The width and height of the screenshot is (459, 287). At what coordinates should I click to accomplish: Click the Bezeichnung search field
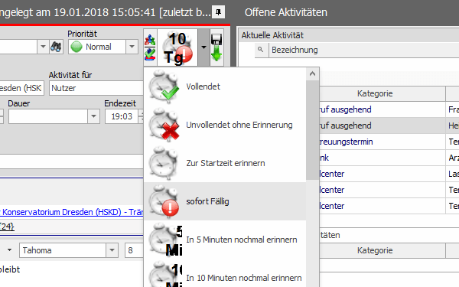364,50
